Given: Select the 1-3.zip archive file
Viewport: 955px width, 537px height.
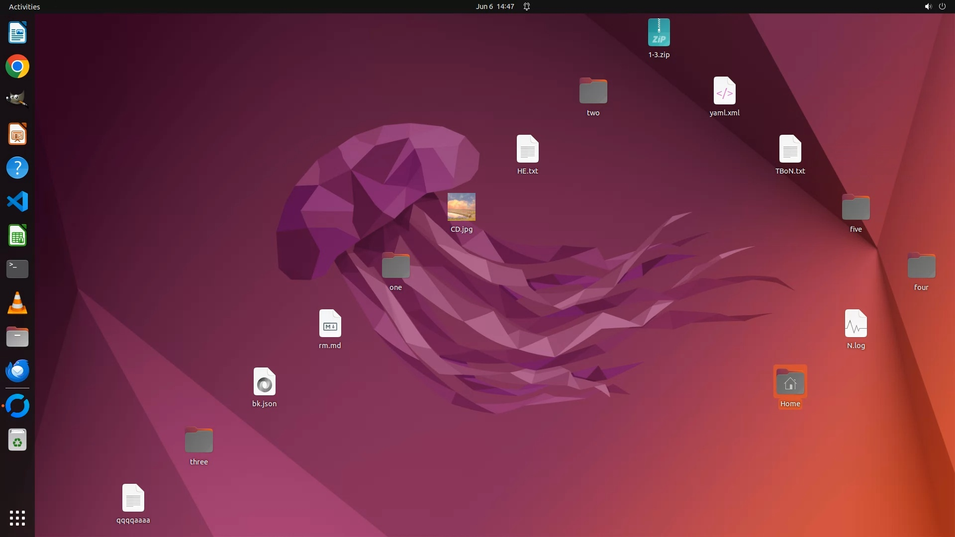Looking at the screenshot, I should pos(659,33).
